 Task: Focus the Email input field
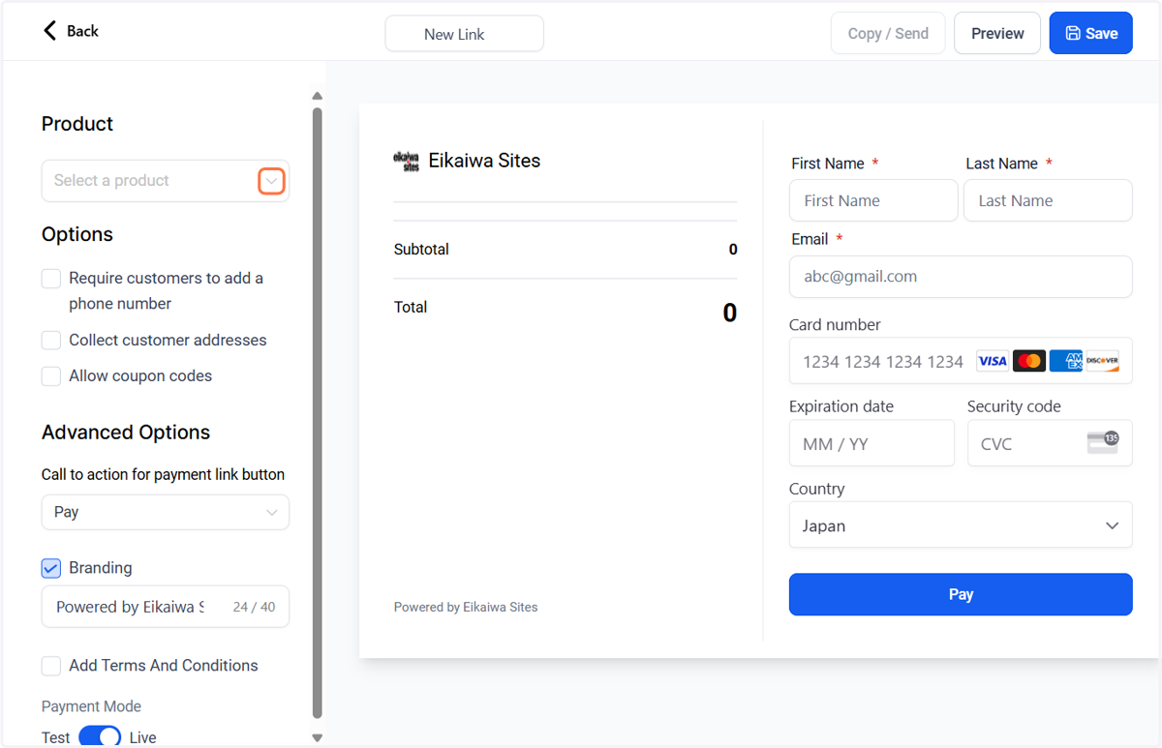pyautogui.click(x=961, y=277)
